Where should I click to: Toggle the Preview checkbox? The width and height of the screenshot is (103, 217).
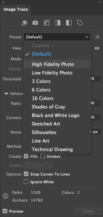[5, 211]
